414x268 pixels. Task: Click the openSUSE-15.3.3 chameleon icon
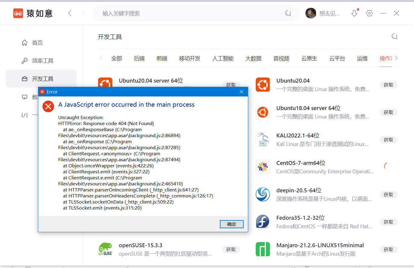tap(105, 249)
